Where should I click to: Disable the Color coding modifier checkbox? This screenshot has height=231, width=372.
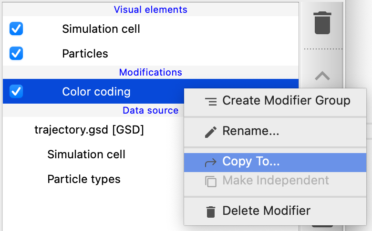[16, 91]
